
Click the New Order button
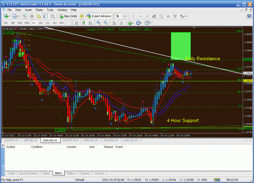[x=68, y=16]
